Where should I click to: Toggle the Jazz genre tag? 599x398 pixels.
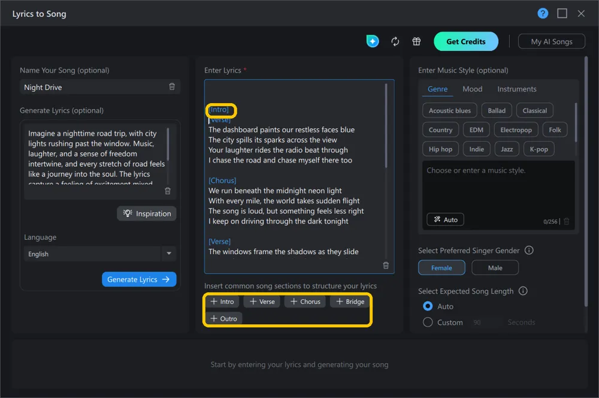pyautogui.click(x=507, y=149)
